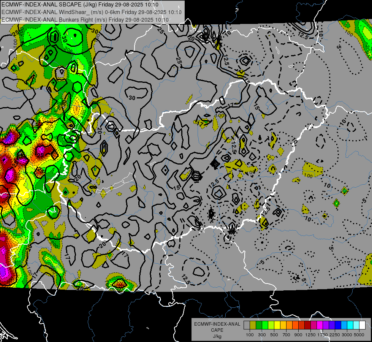Select the dark green legend swatch
The height and width of the screenshot is (342, 372).
259,325
